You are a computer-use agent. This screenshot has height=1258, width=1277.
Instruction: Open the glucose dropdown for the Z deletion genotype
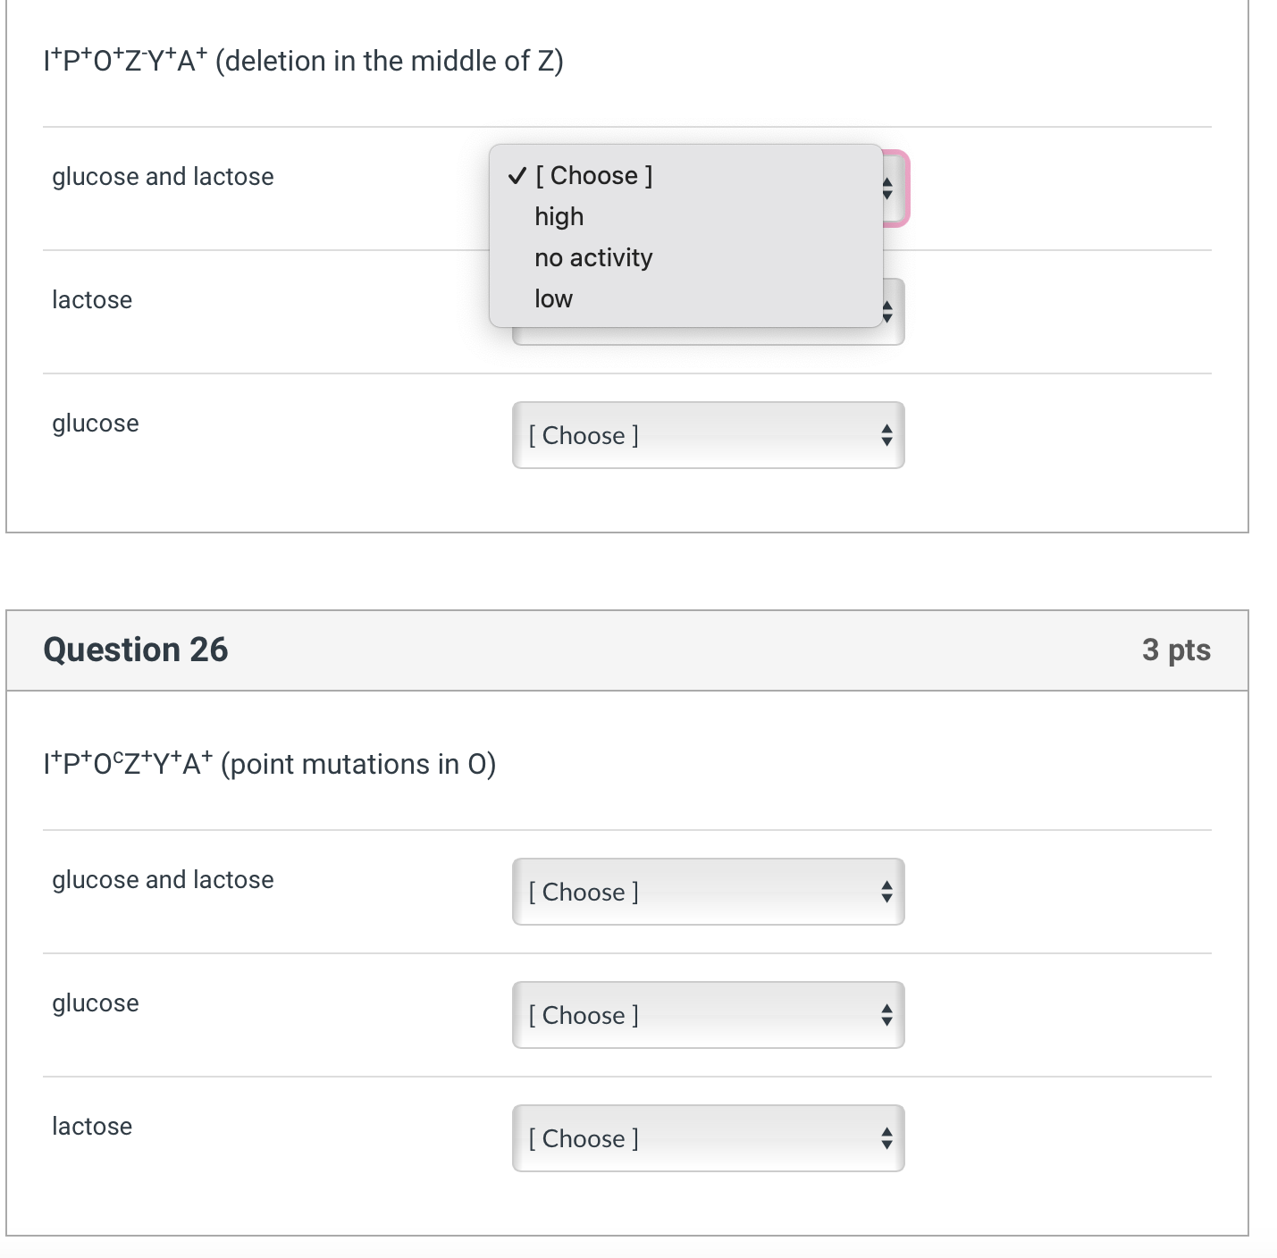[x=708, y=436]
